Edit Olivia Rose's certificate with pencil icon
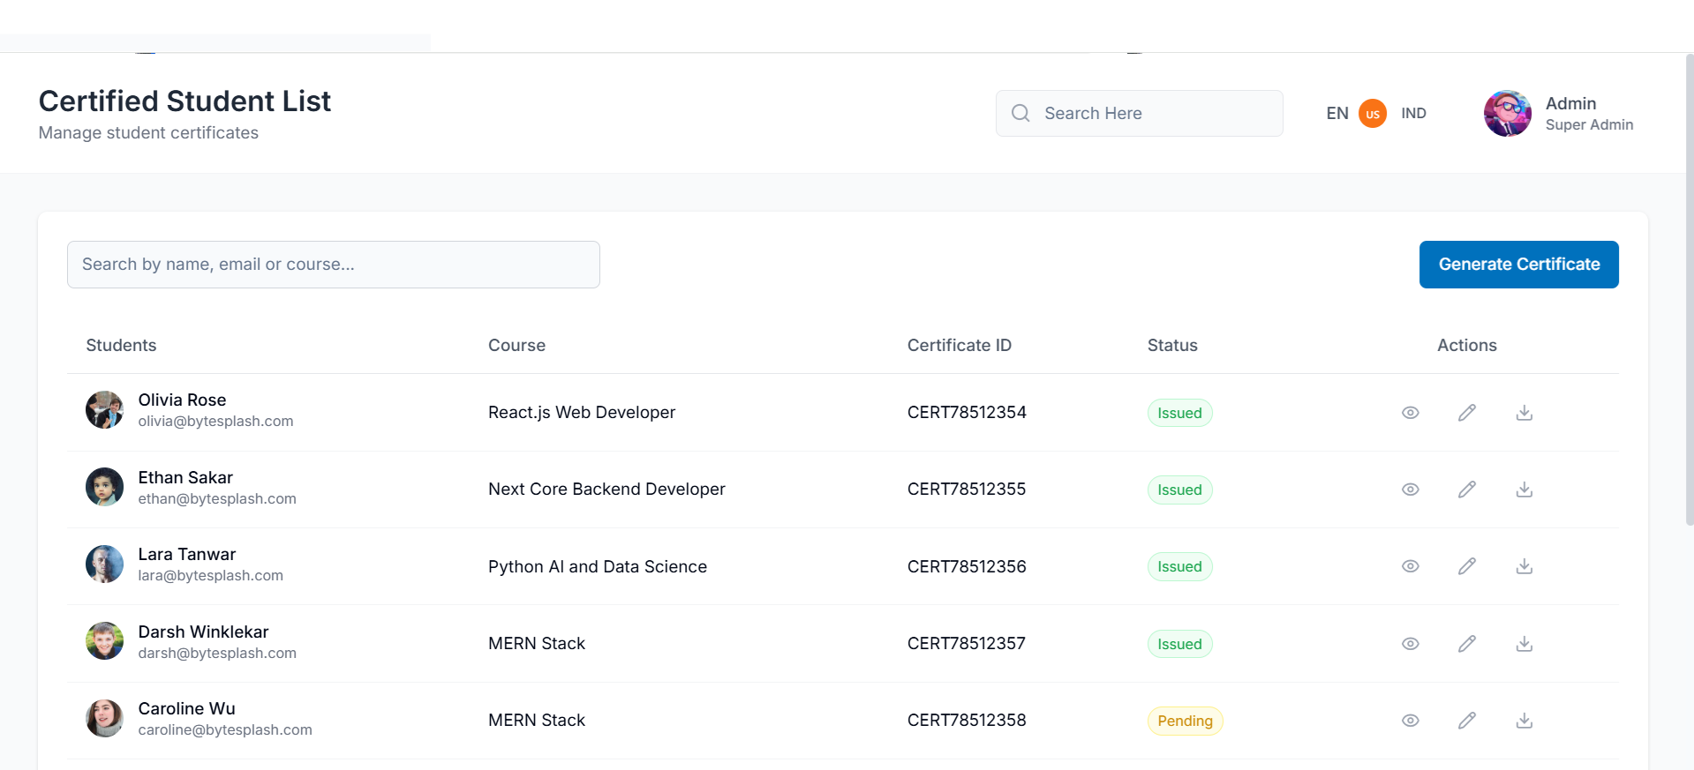The height and width of the screenshot is (770, 1694). 1466,413
